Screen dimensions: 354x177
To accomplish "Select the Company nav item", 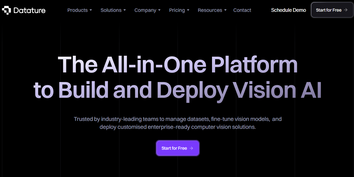I will [x=145, y=10].
